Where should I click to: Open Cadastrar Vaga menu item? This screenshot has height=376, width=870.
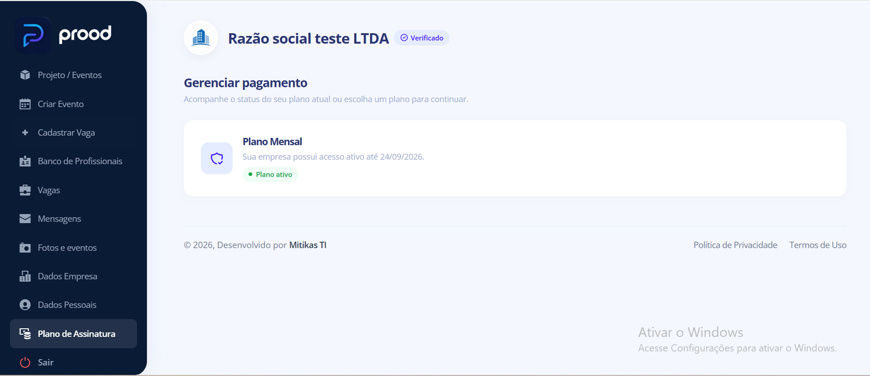click(66, 133)
